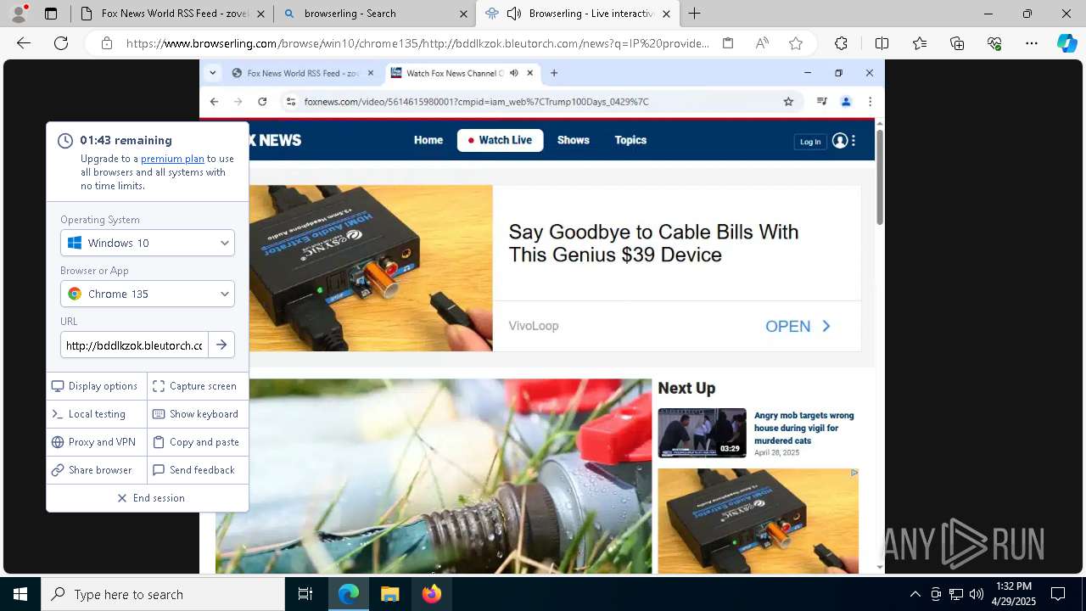Switch to Fox News World RSS Feed Edge tab
Viewport: 1086px width, 611px height.
[172, 14]
